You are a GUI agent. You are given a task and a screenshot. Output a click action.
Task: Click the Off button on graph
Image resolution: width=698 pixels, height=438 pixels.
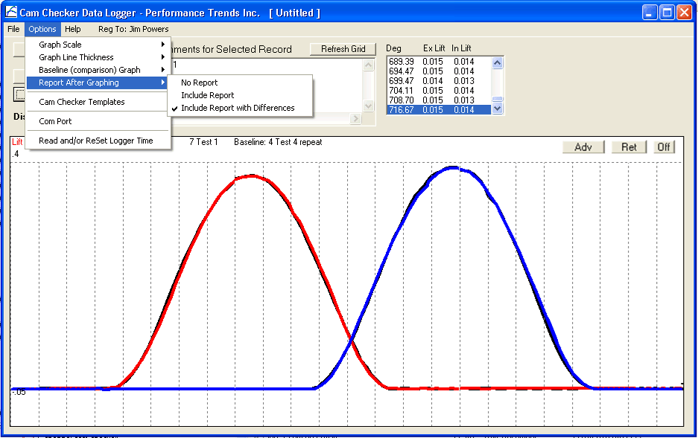(x=664, y=147)
